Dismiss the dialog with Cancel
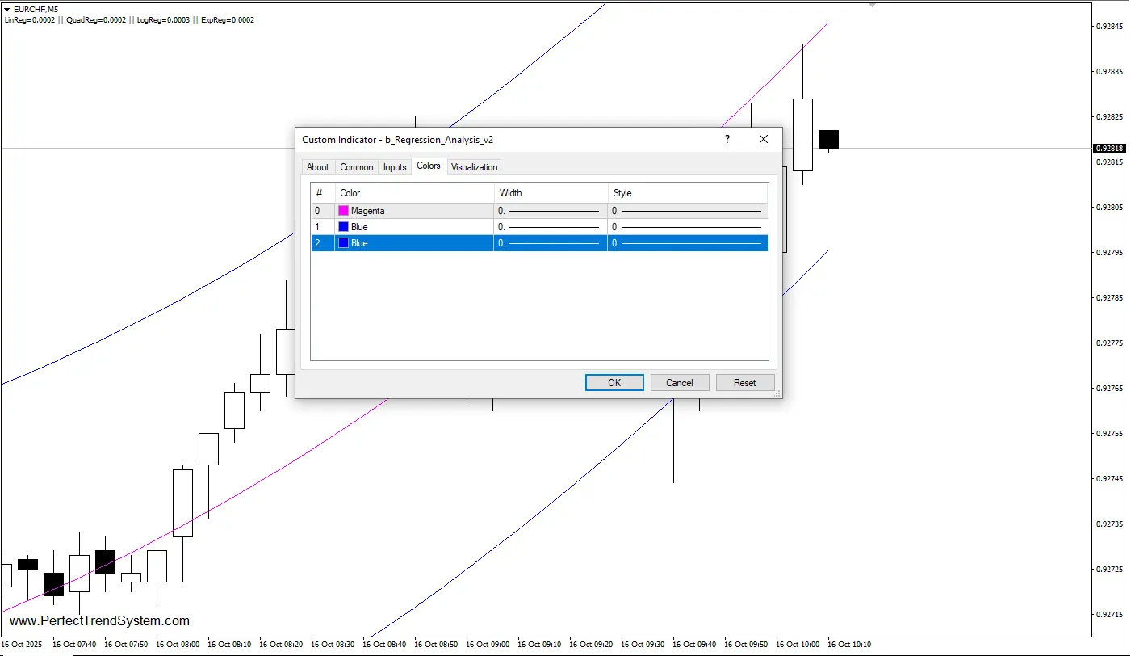 [x=680, y=382]
